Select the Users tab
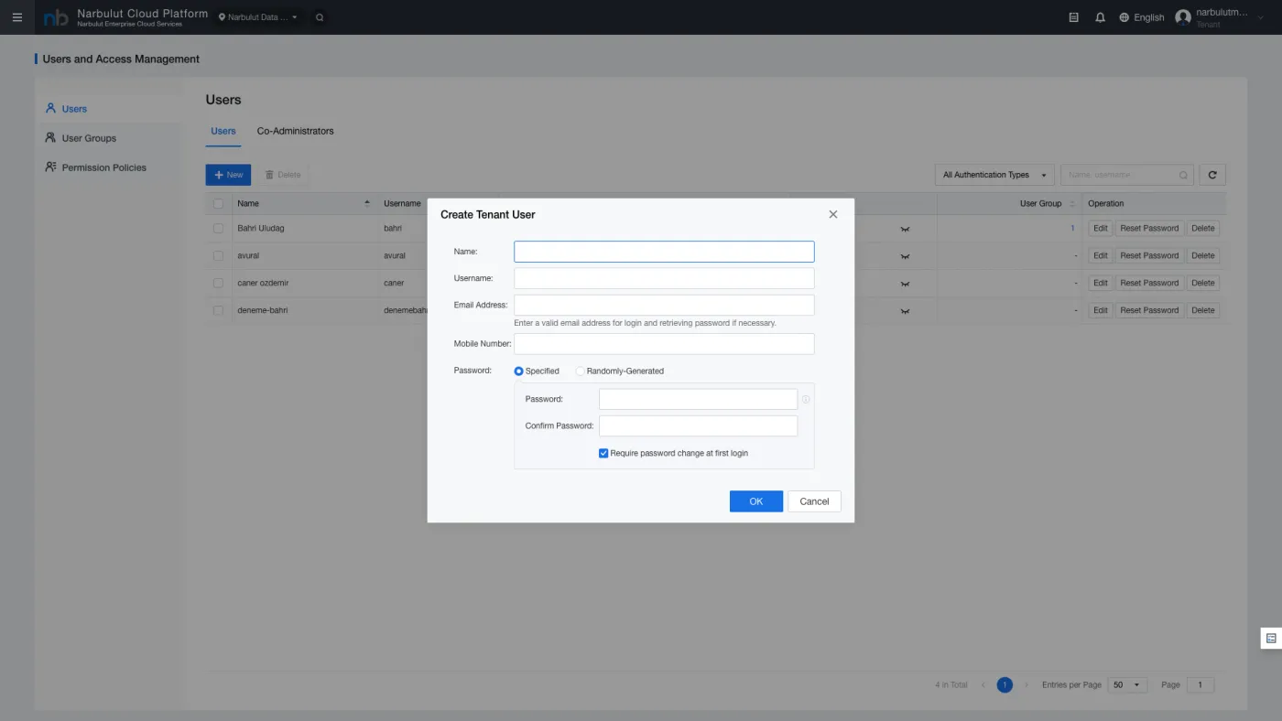The image size is (1282, 721). click(x=223, y=131)
